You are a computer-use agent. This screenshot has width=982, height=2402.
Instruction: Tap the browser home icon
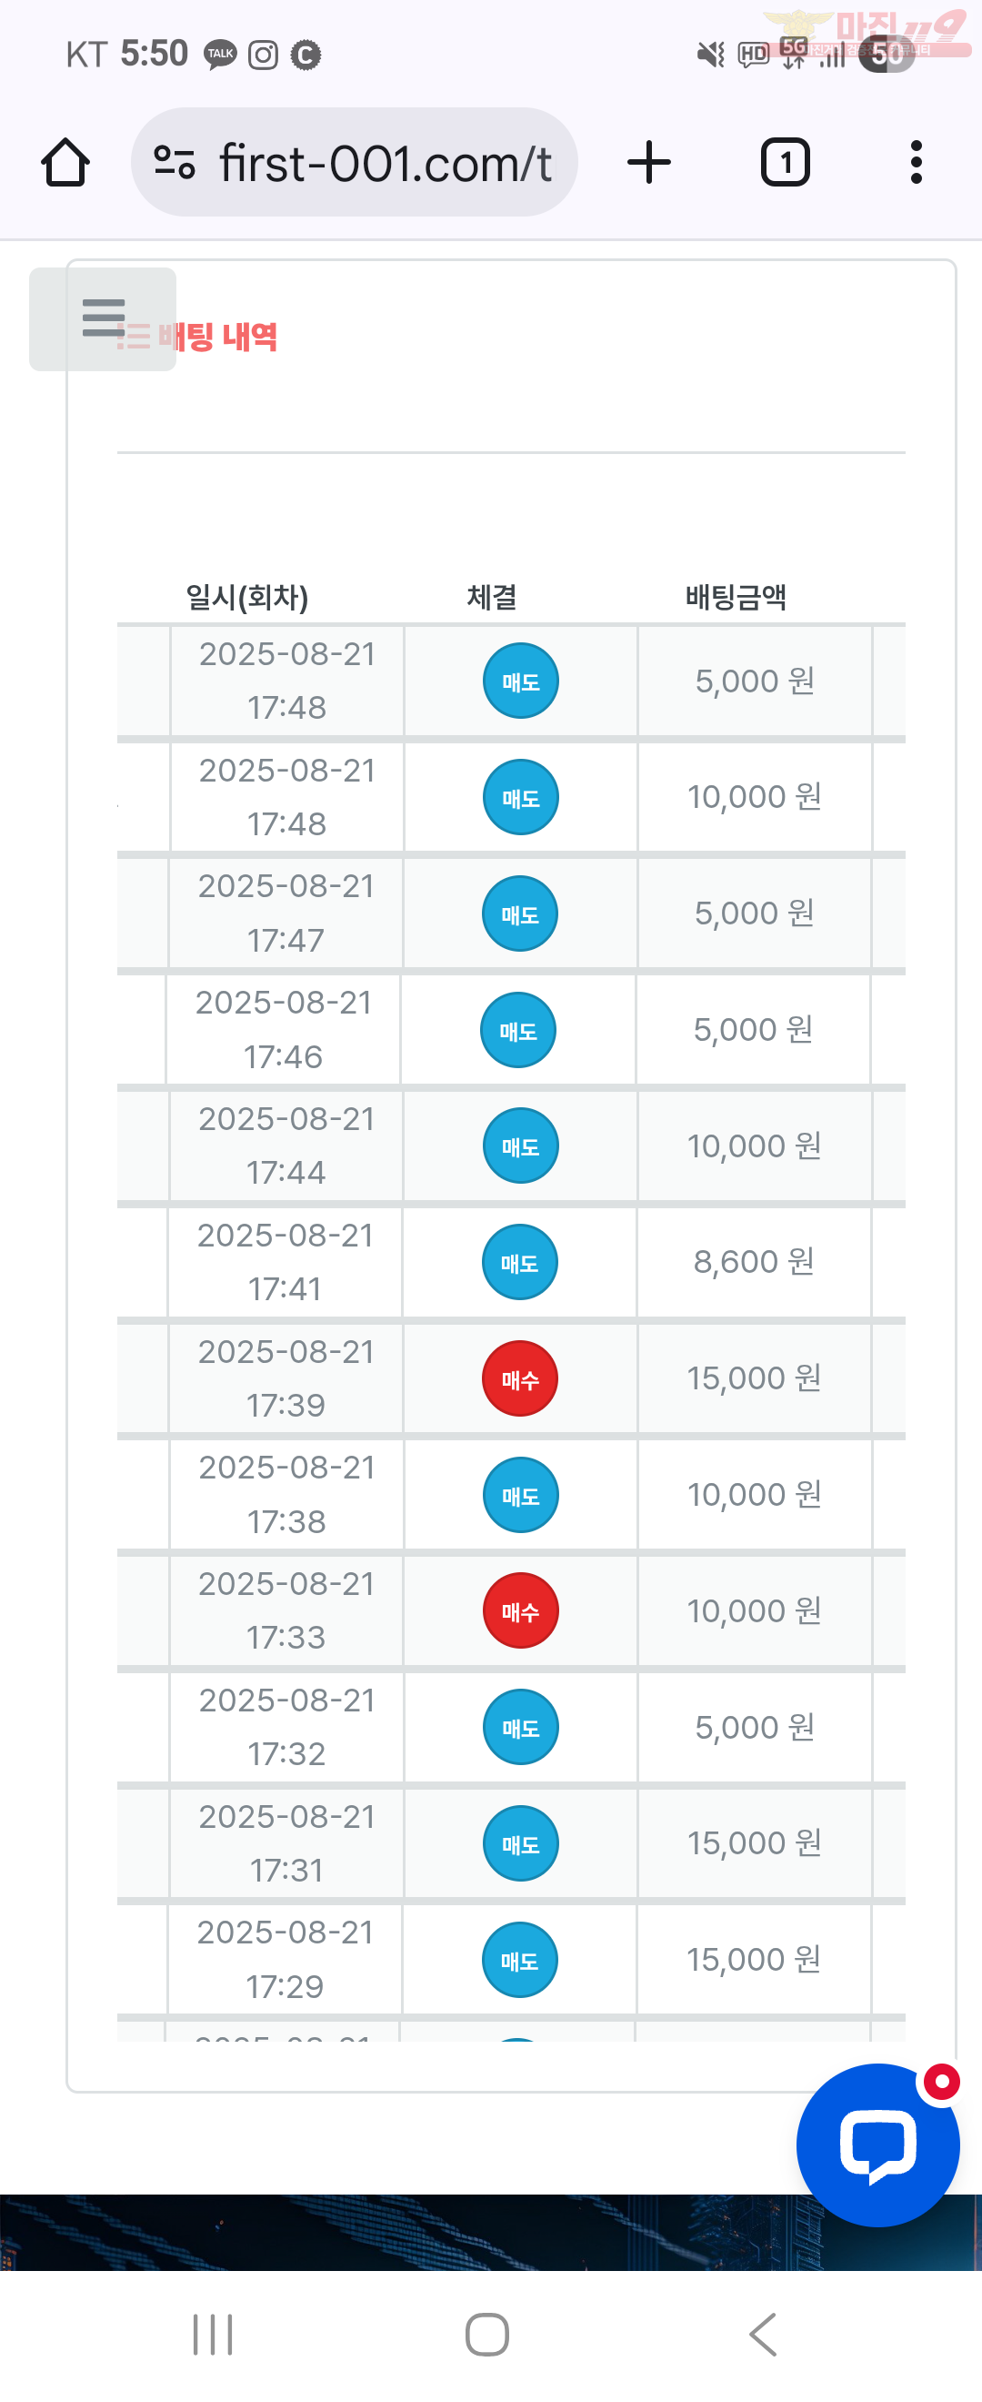(x=65, y=162)
